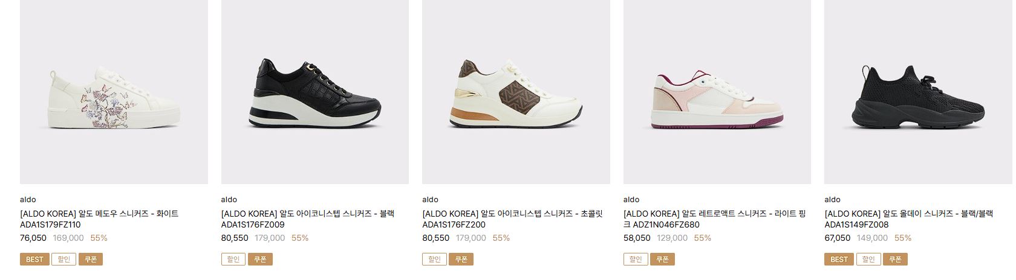
Task: Open the black Allday knit sneaker image
Action: point(918,92)
